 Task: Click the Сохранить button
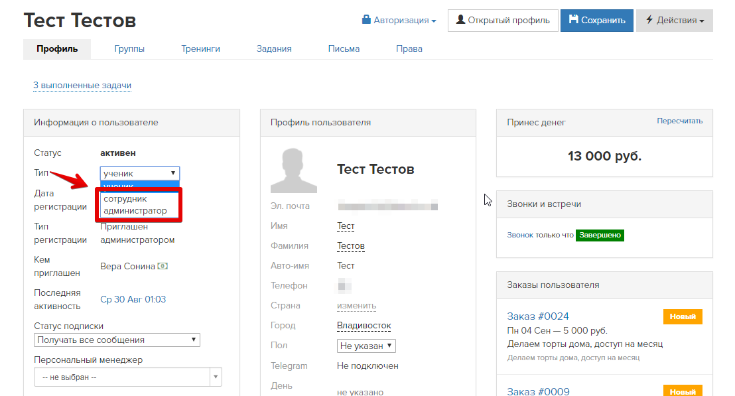pos(597,20)
